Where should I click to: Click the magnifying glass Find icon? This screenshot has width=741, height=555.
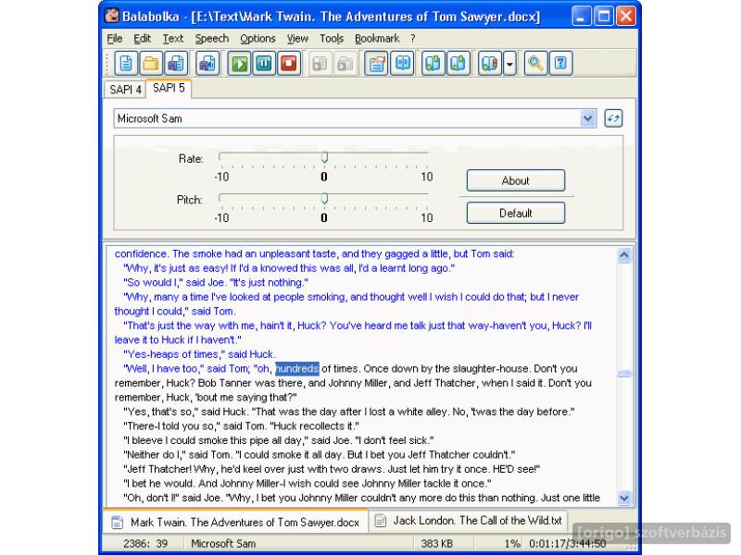point(535,63)
